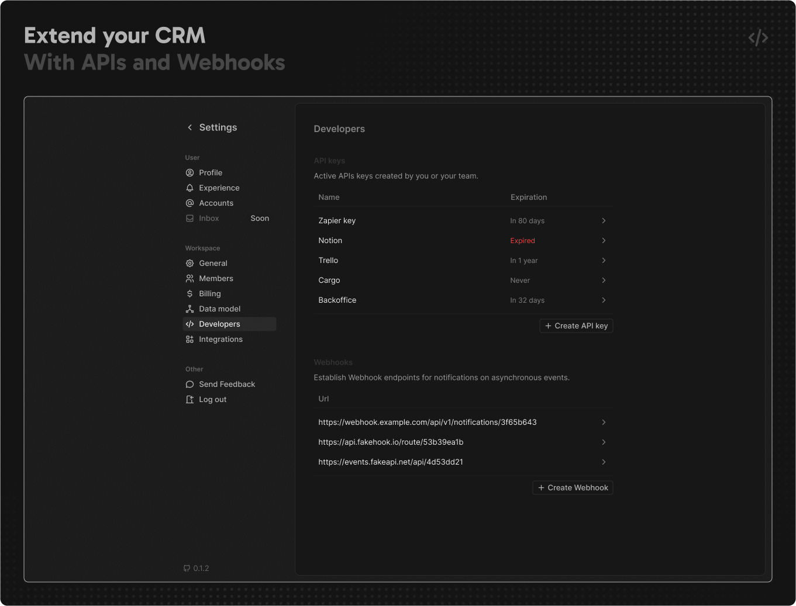Screen dimensions: 796x606
Task: Click the Integrations grid icon
Action: (x=189, y=340)
